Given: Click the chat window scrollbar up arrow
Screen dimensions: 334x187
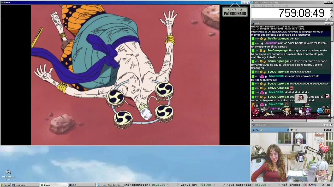Looking at the screenshot, I should point(332,27).
